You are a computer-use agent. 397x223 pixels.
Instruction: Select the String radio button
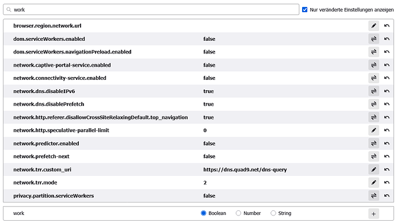pyautogui.click(x=273, y=213)
